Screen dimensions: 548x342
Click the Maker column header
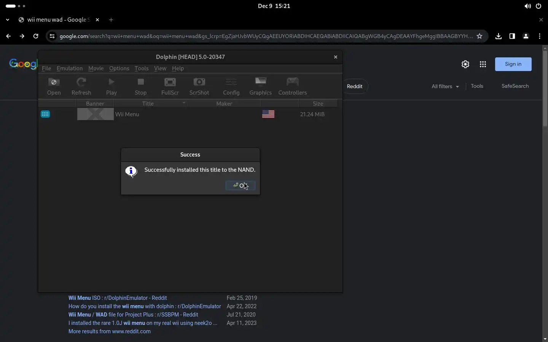click(224, 103)
